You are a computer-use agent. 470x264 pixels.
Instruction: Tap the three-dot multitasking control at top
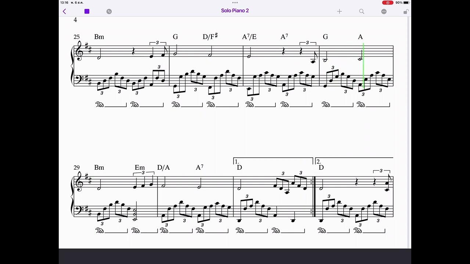click(235, 3)
